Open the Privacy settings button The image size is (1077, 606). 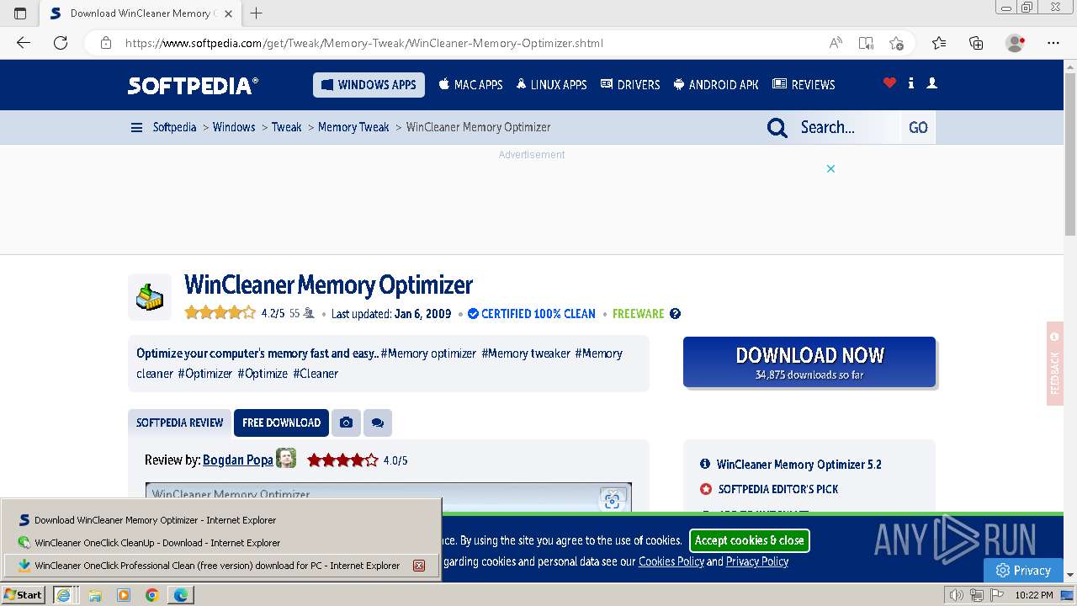(1024, 570)
